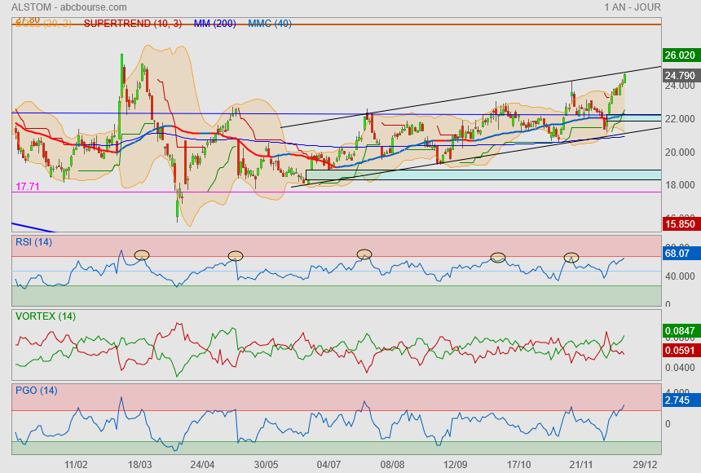
Task: Click the red 0.0591 Vortex value tag
Action: point(680,351)
